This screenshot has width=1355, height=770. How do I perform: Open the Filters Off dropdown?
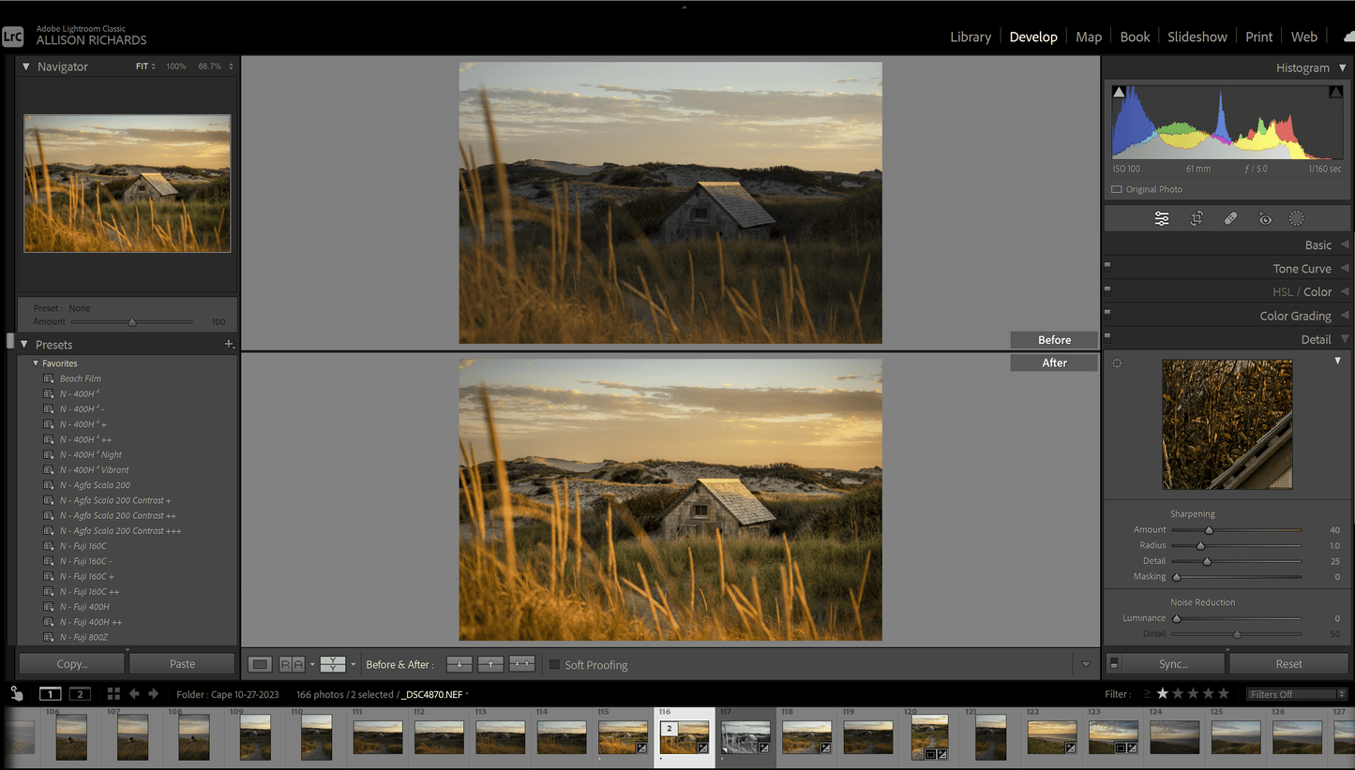1297,694
